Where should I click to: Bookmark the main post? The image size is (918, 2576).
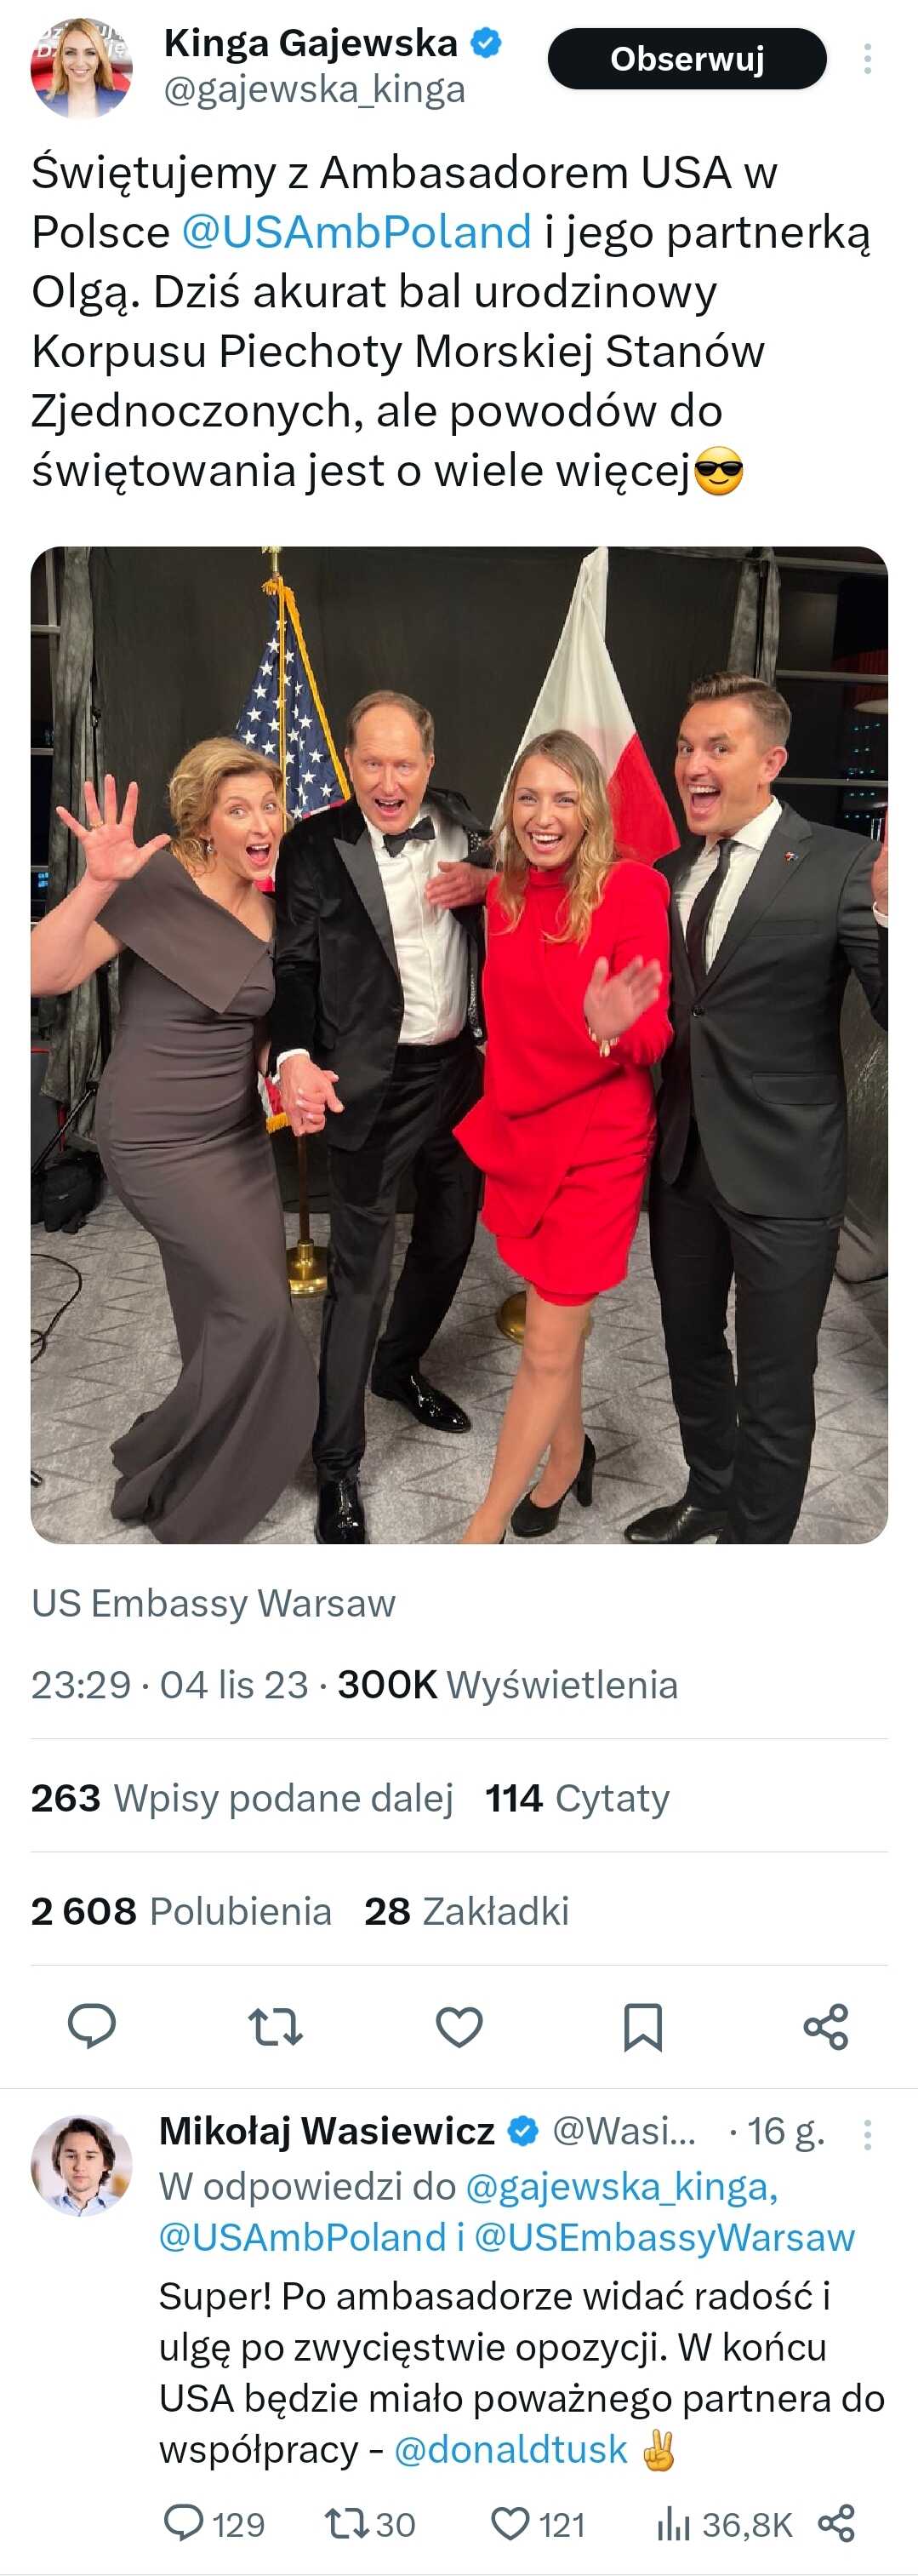tap(642, 2027)
